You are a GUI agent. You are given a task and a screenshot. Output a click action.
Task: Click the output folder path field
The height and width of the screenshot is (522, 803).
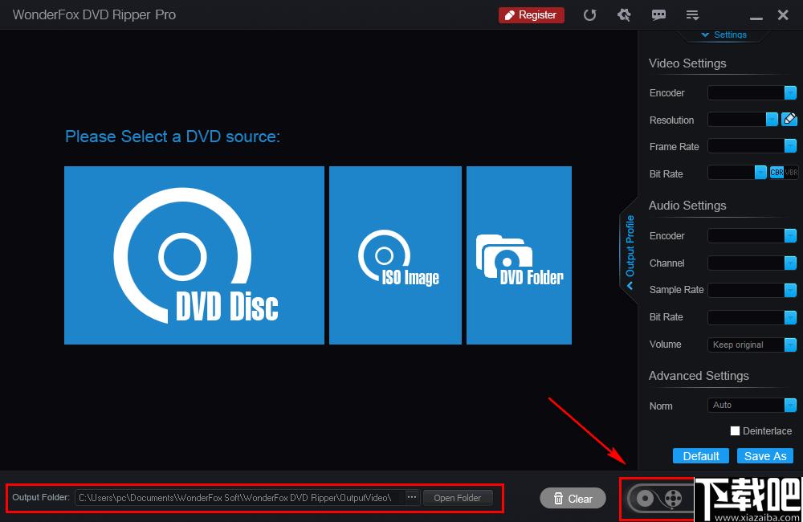coord(239,497)
